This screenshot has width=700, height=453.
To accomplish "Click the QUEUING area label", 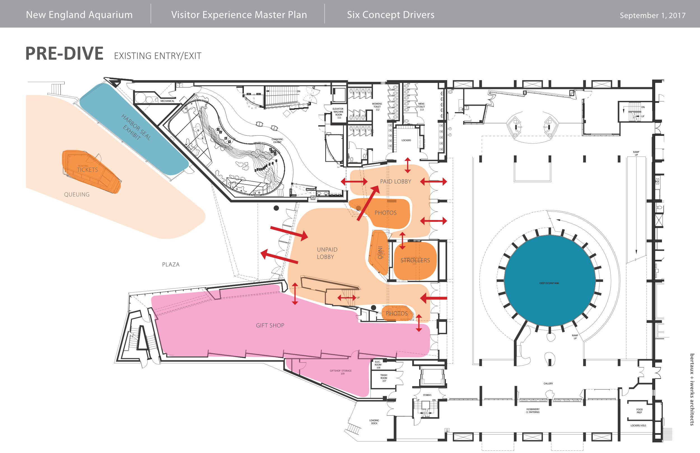I will 77,194.
